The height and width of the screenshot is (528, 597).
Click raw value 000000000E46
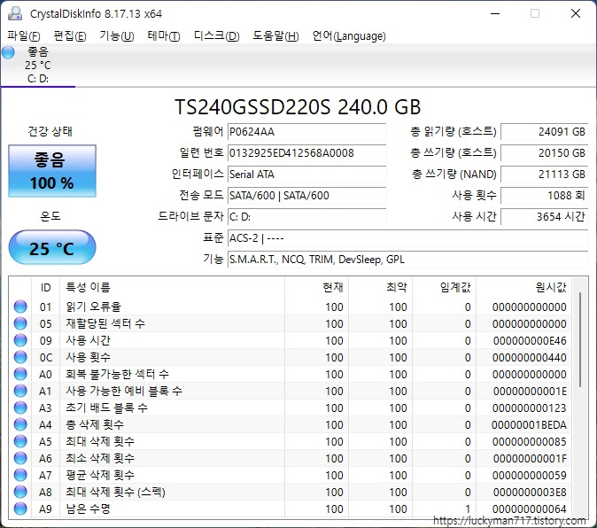pos(530,341)
